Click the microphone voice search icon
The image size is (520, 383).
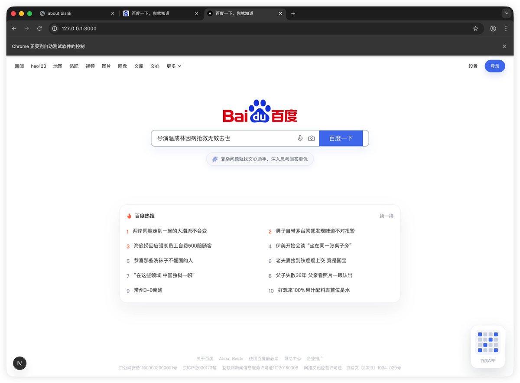(x=300, y=138)
